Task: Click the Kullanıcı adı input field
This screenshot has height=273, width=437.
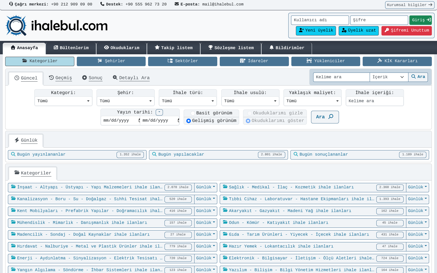Action: 320,20
